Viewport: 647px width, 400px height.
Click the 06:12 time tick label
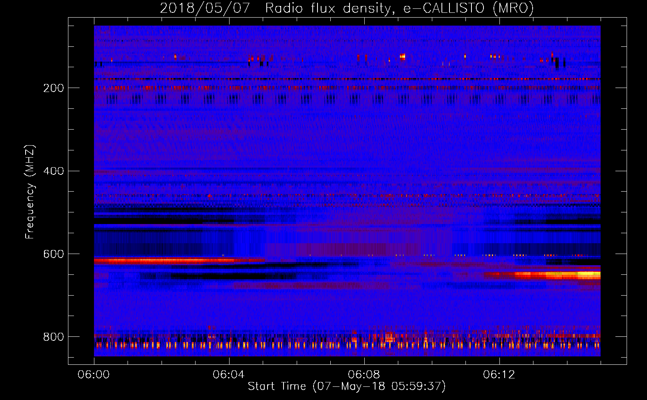coord(499,374)
